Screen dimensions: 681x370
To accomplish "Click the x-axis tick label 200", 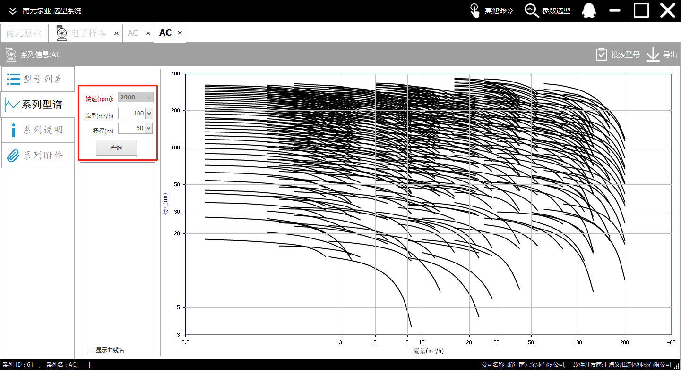I will [x=625, y=342].
